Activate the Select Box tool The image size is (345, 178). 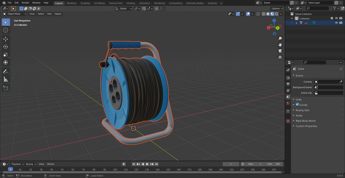(6, 22)
